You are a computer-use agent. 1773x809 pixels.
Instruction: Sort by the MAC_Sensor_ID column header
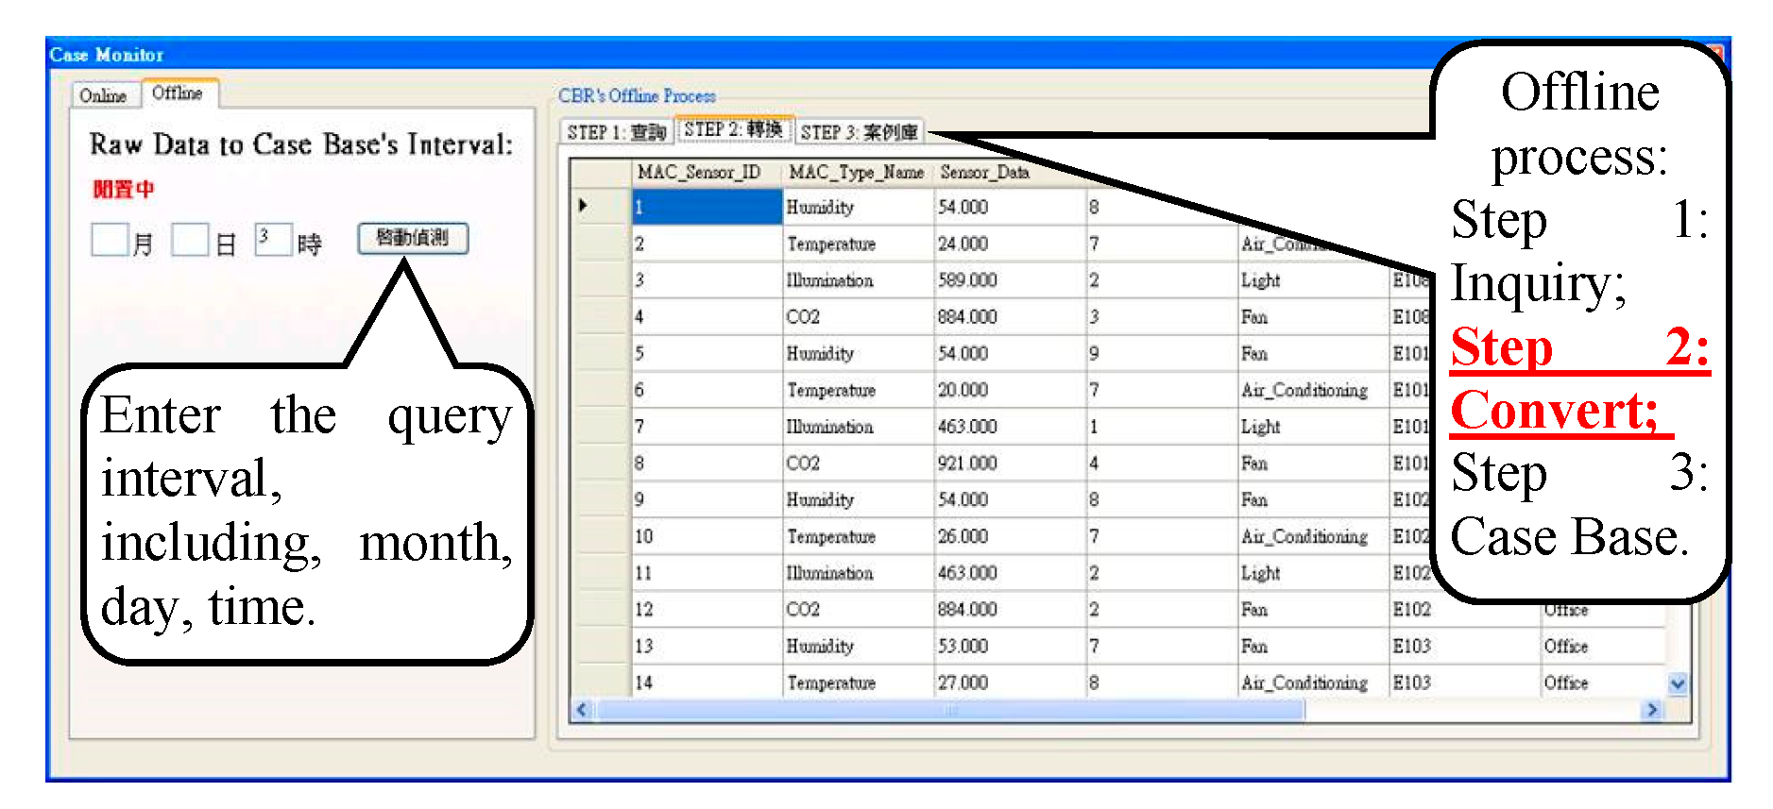point(699,173)
